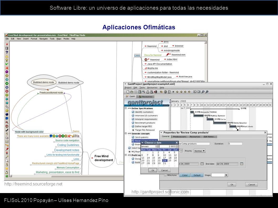Click the 2003 year spinner in date chooser

[177, 146]
